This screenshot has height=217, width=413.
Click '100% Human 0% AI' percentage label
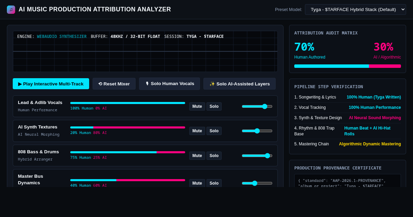(x=88, y=108)
